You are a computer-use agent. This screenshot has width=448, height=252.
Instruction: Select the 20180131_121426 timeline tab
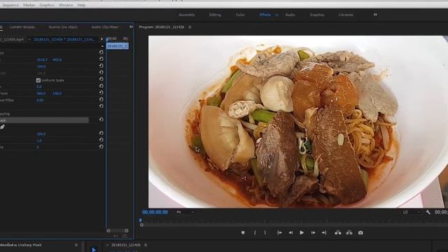point(126,245)
